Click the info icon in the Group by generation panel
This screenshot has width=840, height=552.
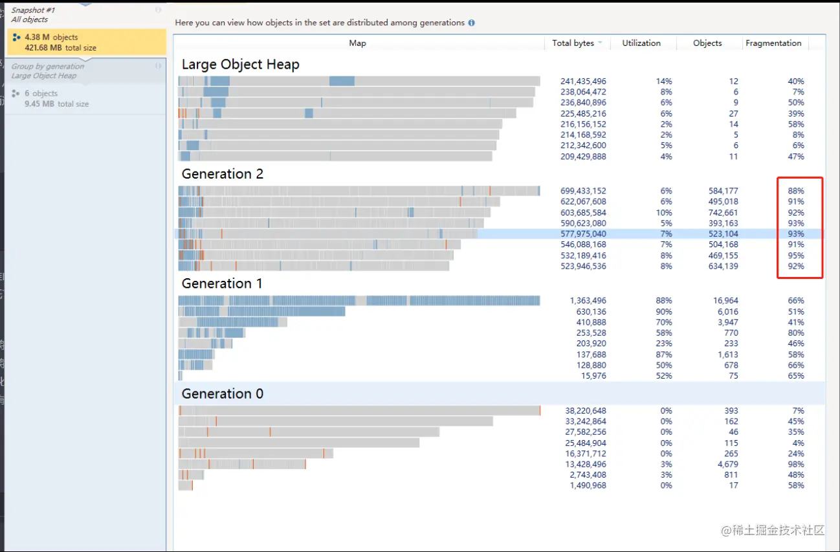(159, 66)
